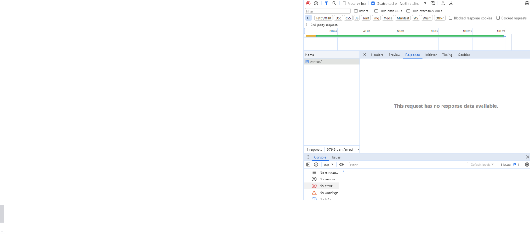This screenshot has width=530, height=244.
Task: Select the All request type filter
Action: 308,18
